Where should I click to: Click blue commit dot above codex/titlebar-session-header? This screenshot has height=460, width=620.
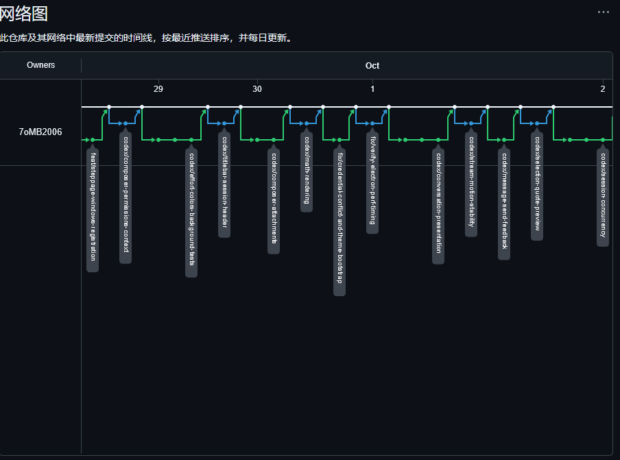tap(224, 123)
